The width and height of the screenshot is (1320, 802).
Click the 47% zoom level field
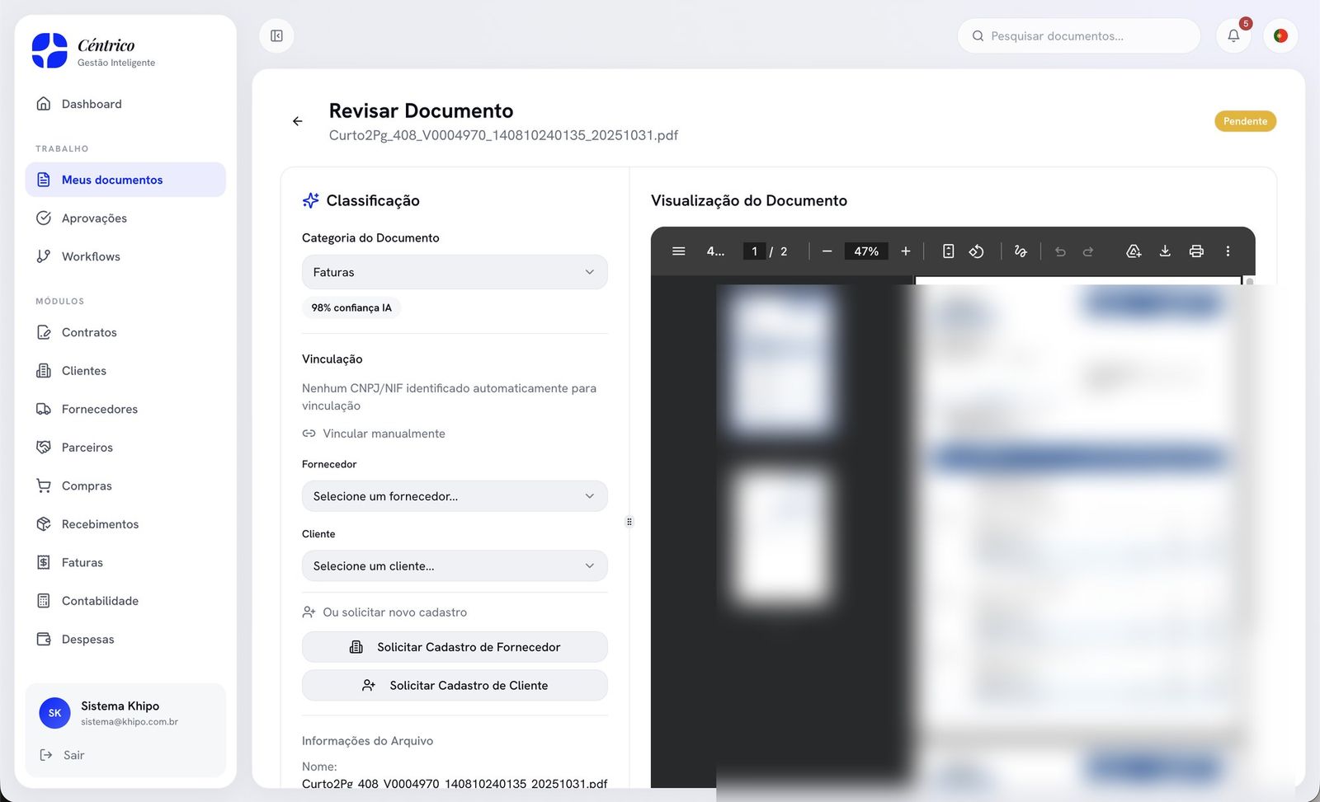(866, 251)
